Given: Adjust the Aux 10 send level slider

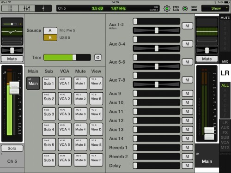Looking at the screenshot, I should tap(157, 102).
